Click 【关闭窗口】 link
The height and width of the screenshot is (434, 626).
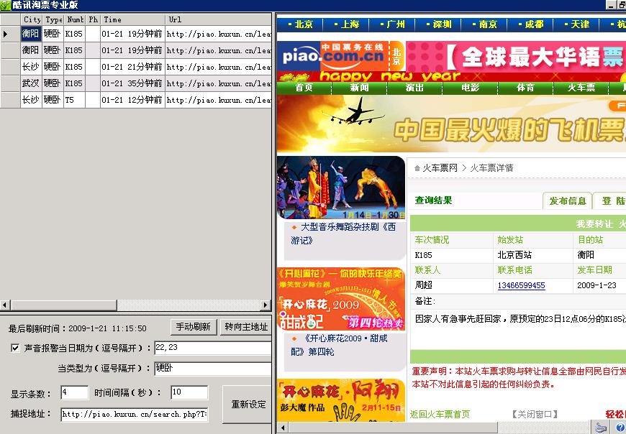[534, 415]
